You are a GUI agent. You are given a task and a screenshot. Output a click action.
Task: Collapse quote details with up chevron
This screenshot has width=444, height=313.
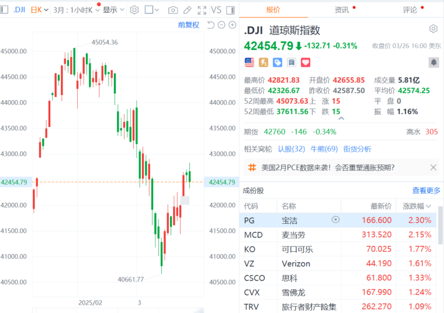(342, 118)
